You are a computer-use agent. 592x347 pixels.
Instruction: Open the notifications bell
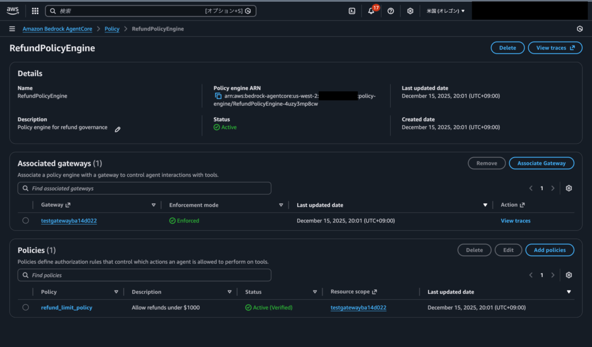371,11
